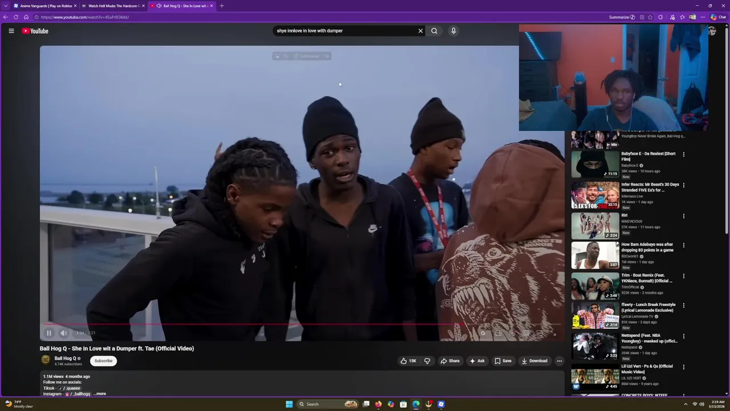
Task: Focus the browser address bar URL
Action: point(84,17)
